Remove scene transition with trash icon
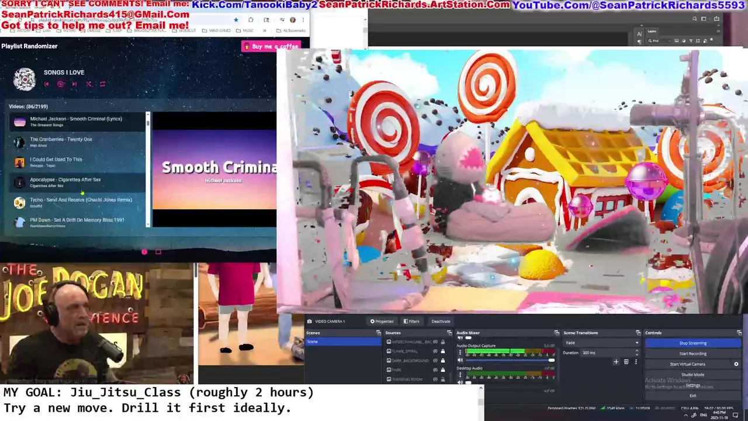The image size is (748, 421). coord(626,362)
